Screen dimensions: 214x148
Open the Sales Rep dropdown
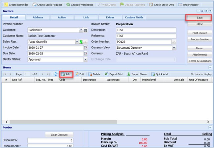coord(77,42)
